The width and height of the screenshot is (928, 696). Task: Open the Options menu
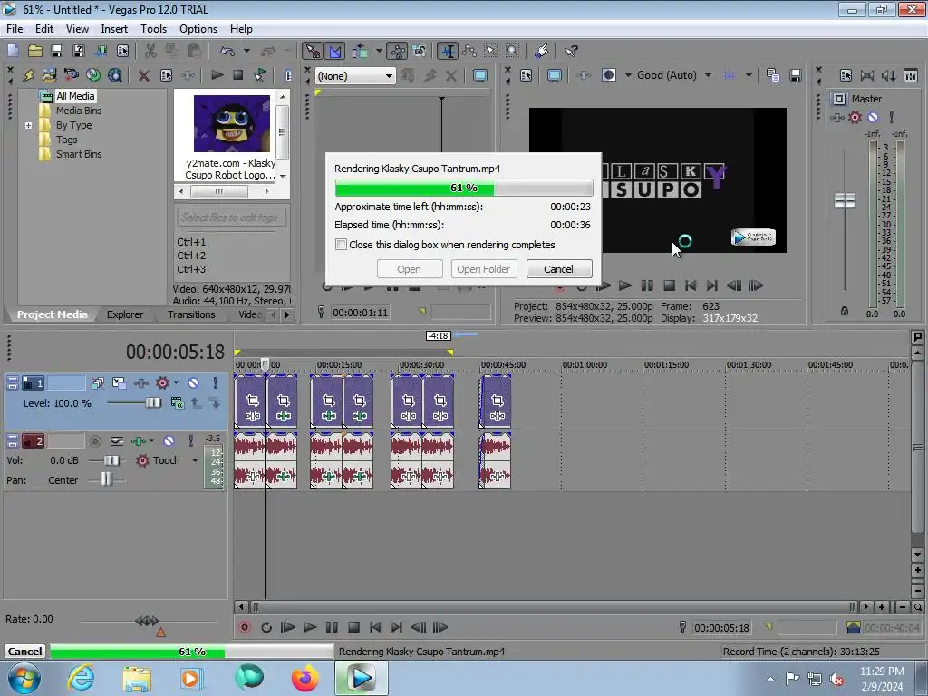(x=198, y=28)
